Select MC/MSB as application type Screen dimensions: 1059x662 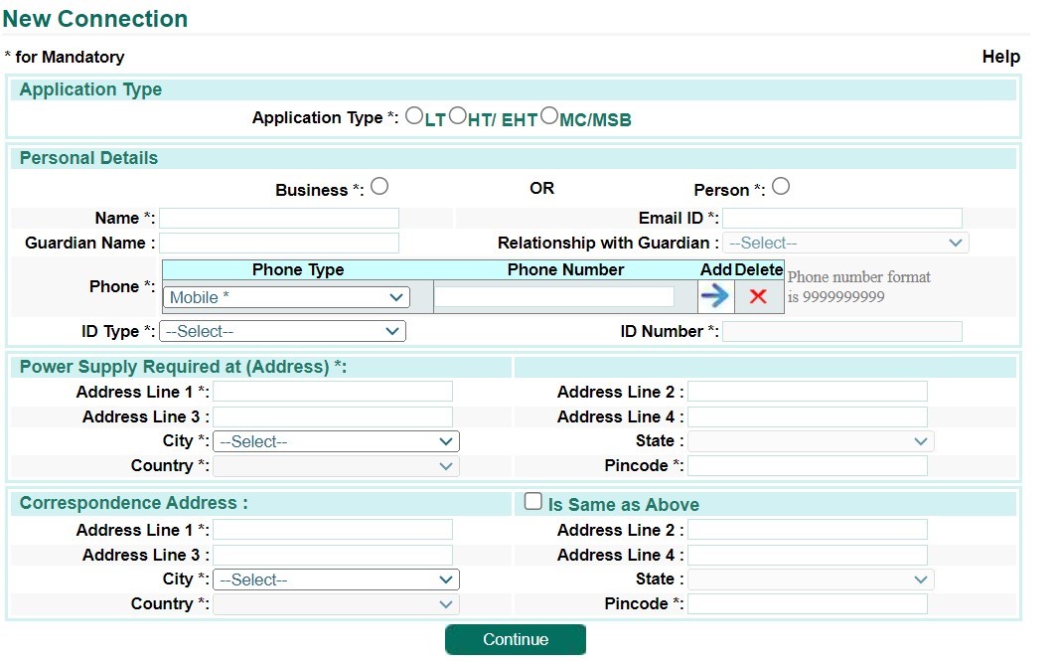click(x=549, y=114)
